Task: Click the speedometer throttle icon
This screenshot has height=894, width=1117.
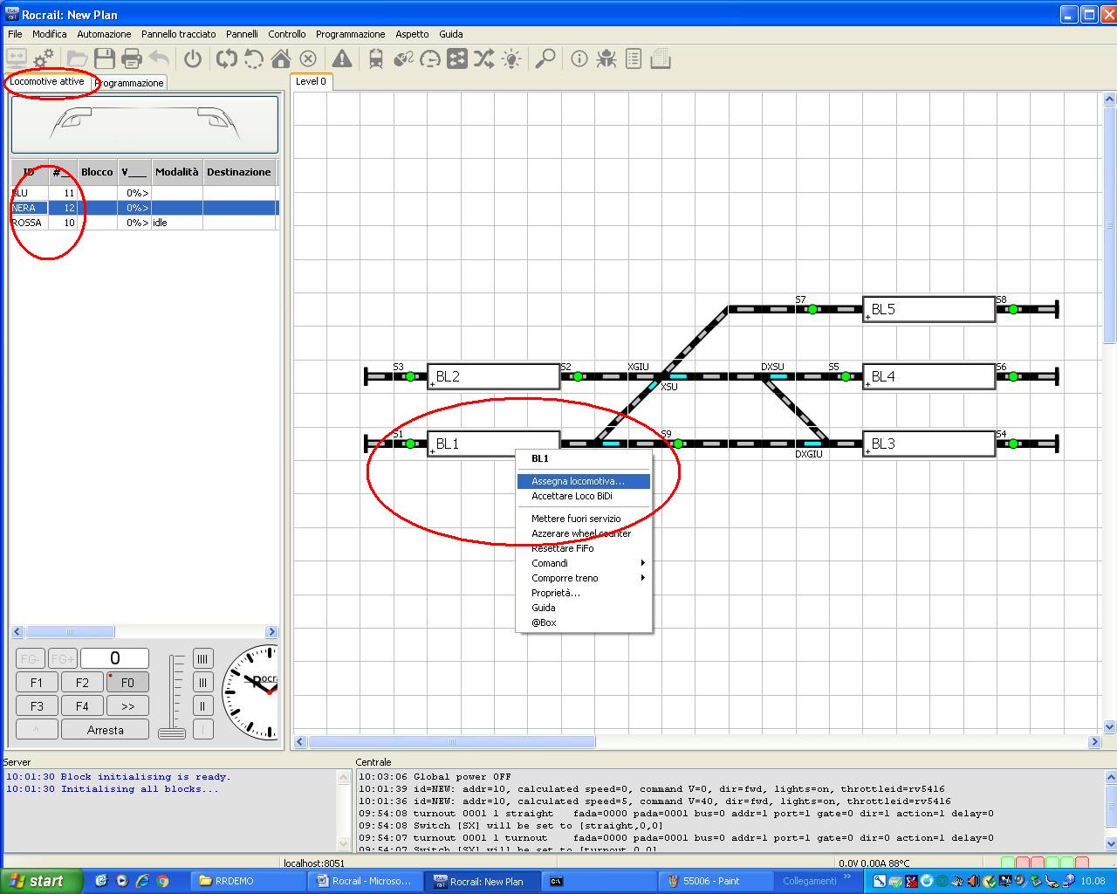Action: [x=430, y=58]
